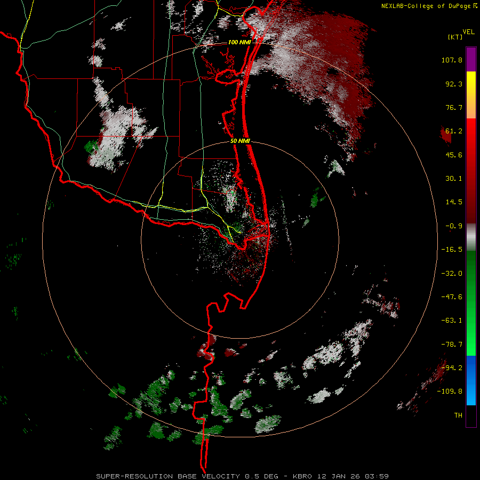Select the -63.1 legend value
This screenshot has width=480, height=480.
point(452,321)
